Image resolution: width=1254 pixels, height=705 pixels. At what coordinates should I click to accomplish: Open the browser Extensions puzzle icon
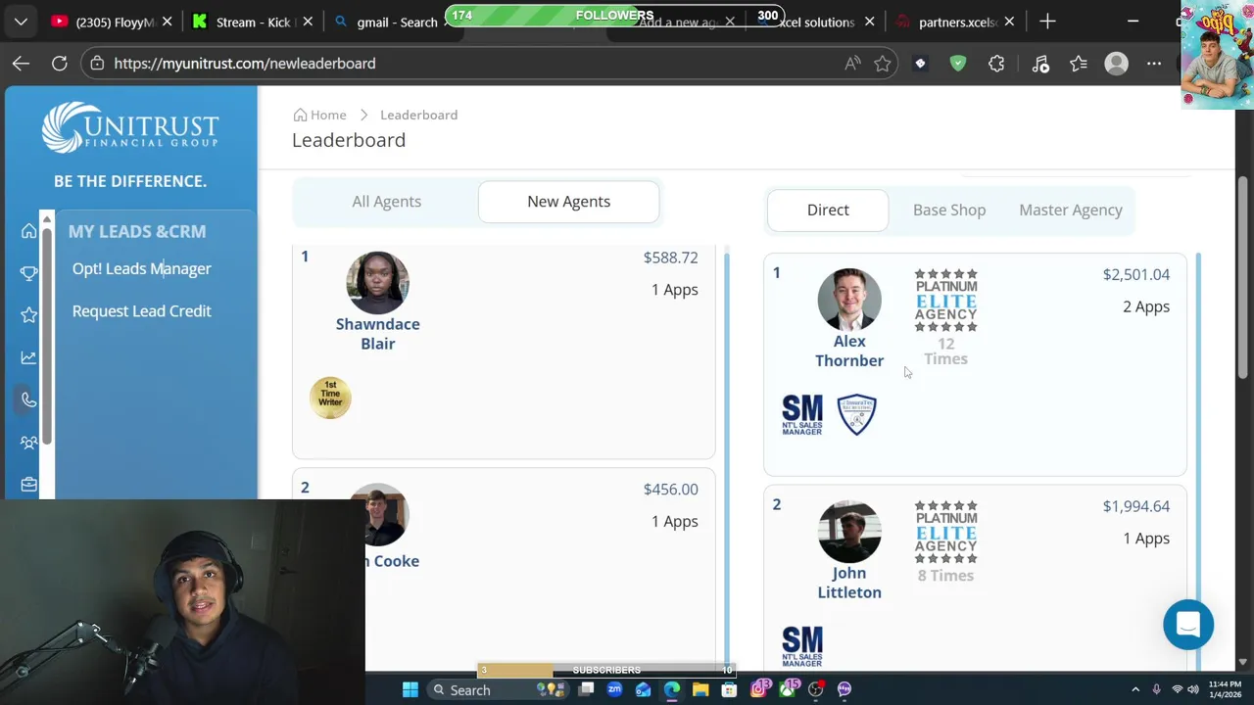[x=996, y=64]
